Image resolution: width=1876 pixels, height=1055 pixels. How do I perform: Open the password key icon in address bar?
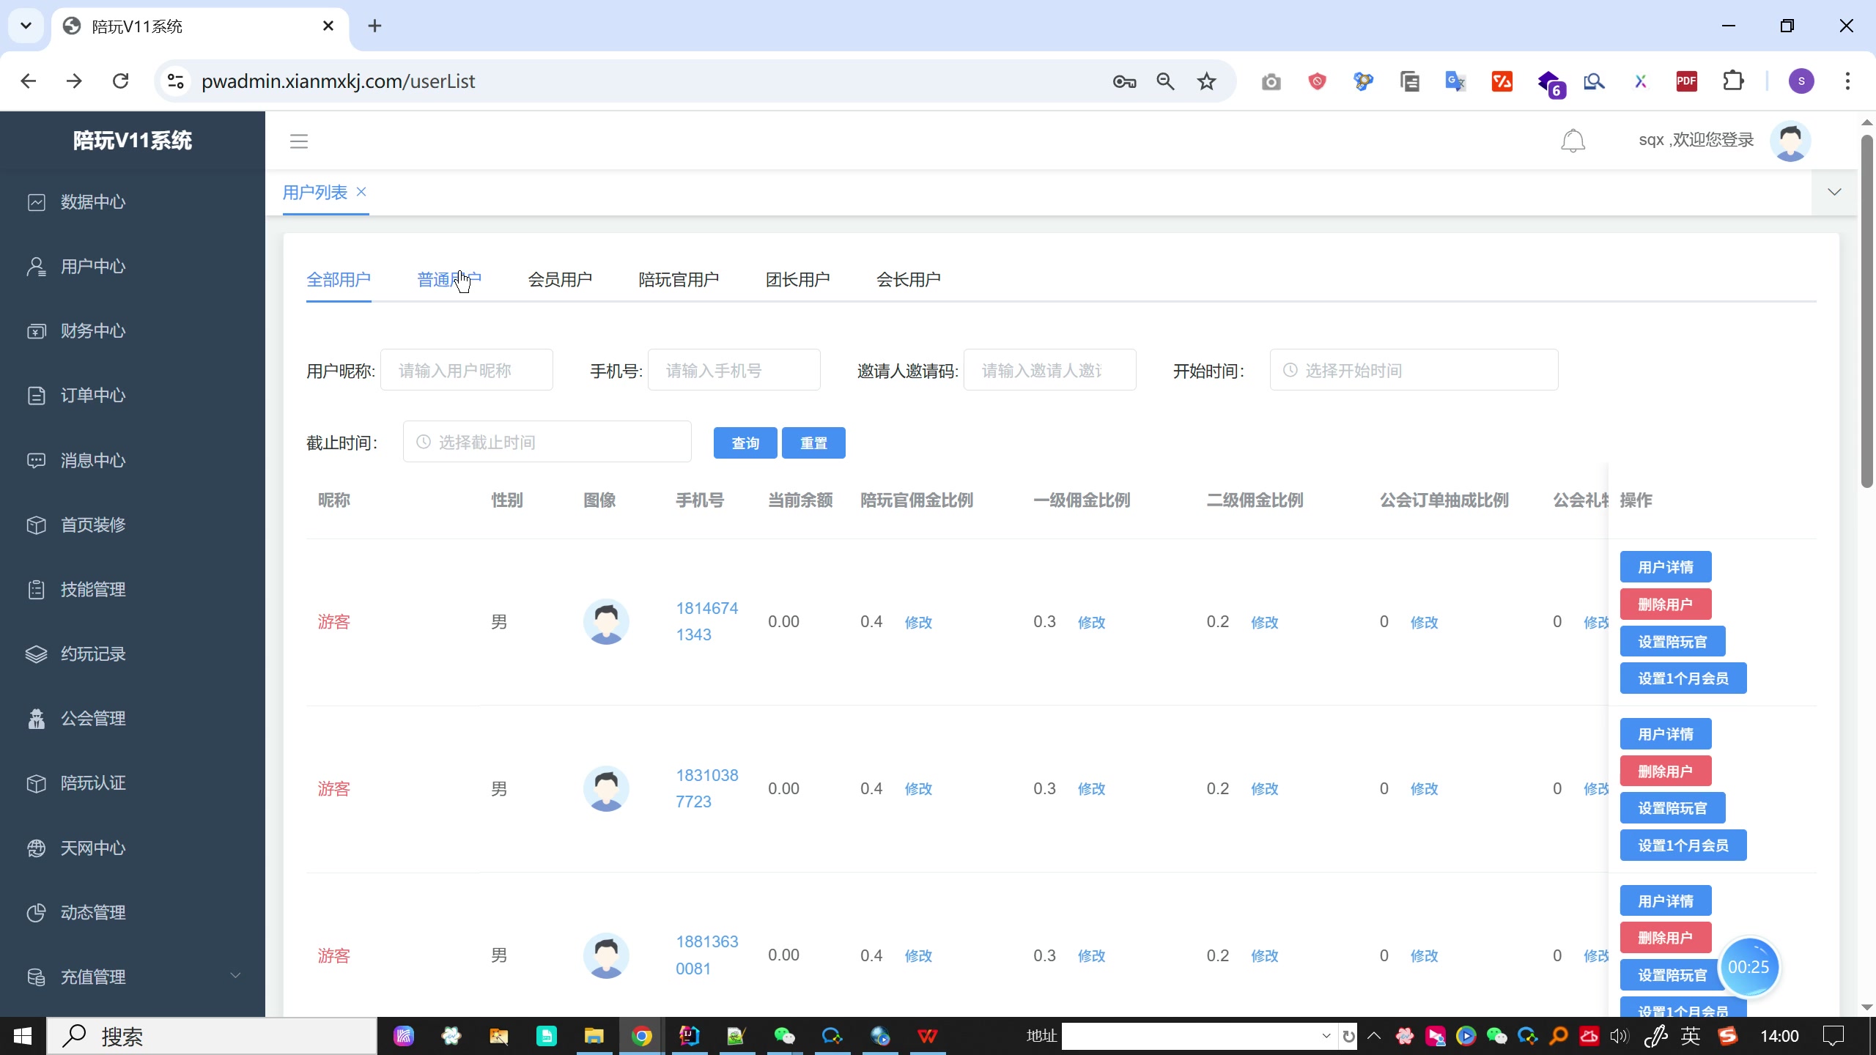[x=1124, y=81]
